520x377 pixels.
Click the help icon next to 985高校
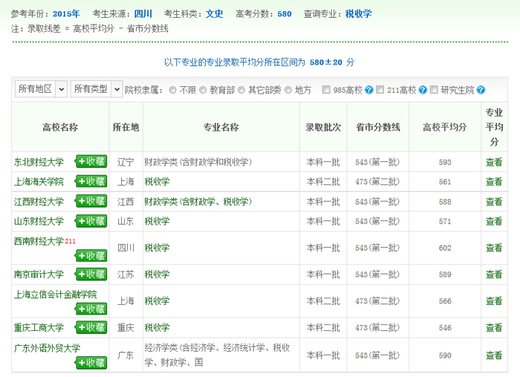[x=368, y=90]
